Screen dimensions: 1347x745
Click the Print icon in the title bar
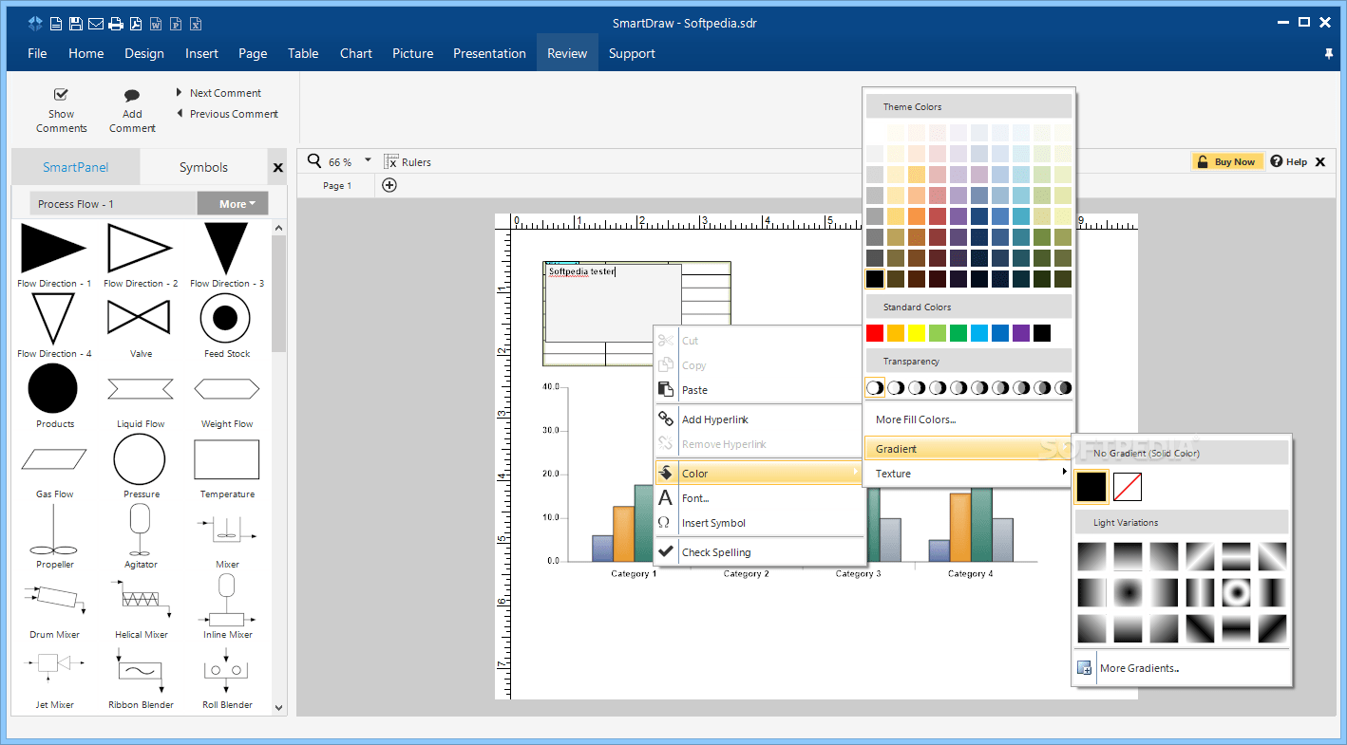click(115, 24)
